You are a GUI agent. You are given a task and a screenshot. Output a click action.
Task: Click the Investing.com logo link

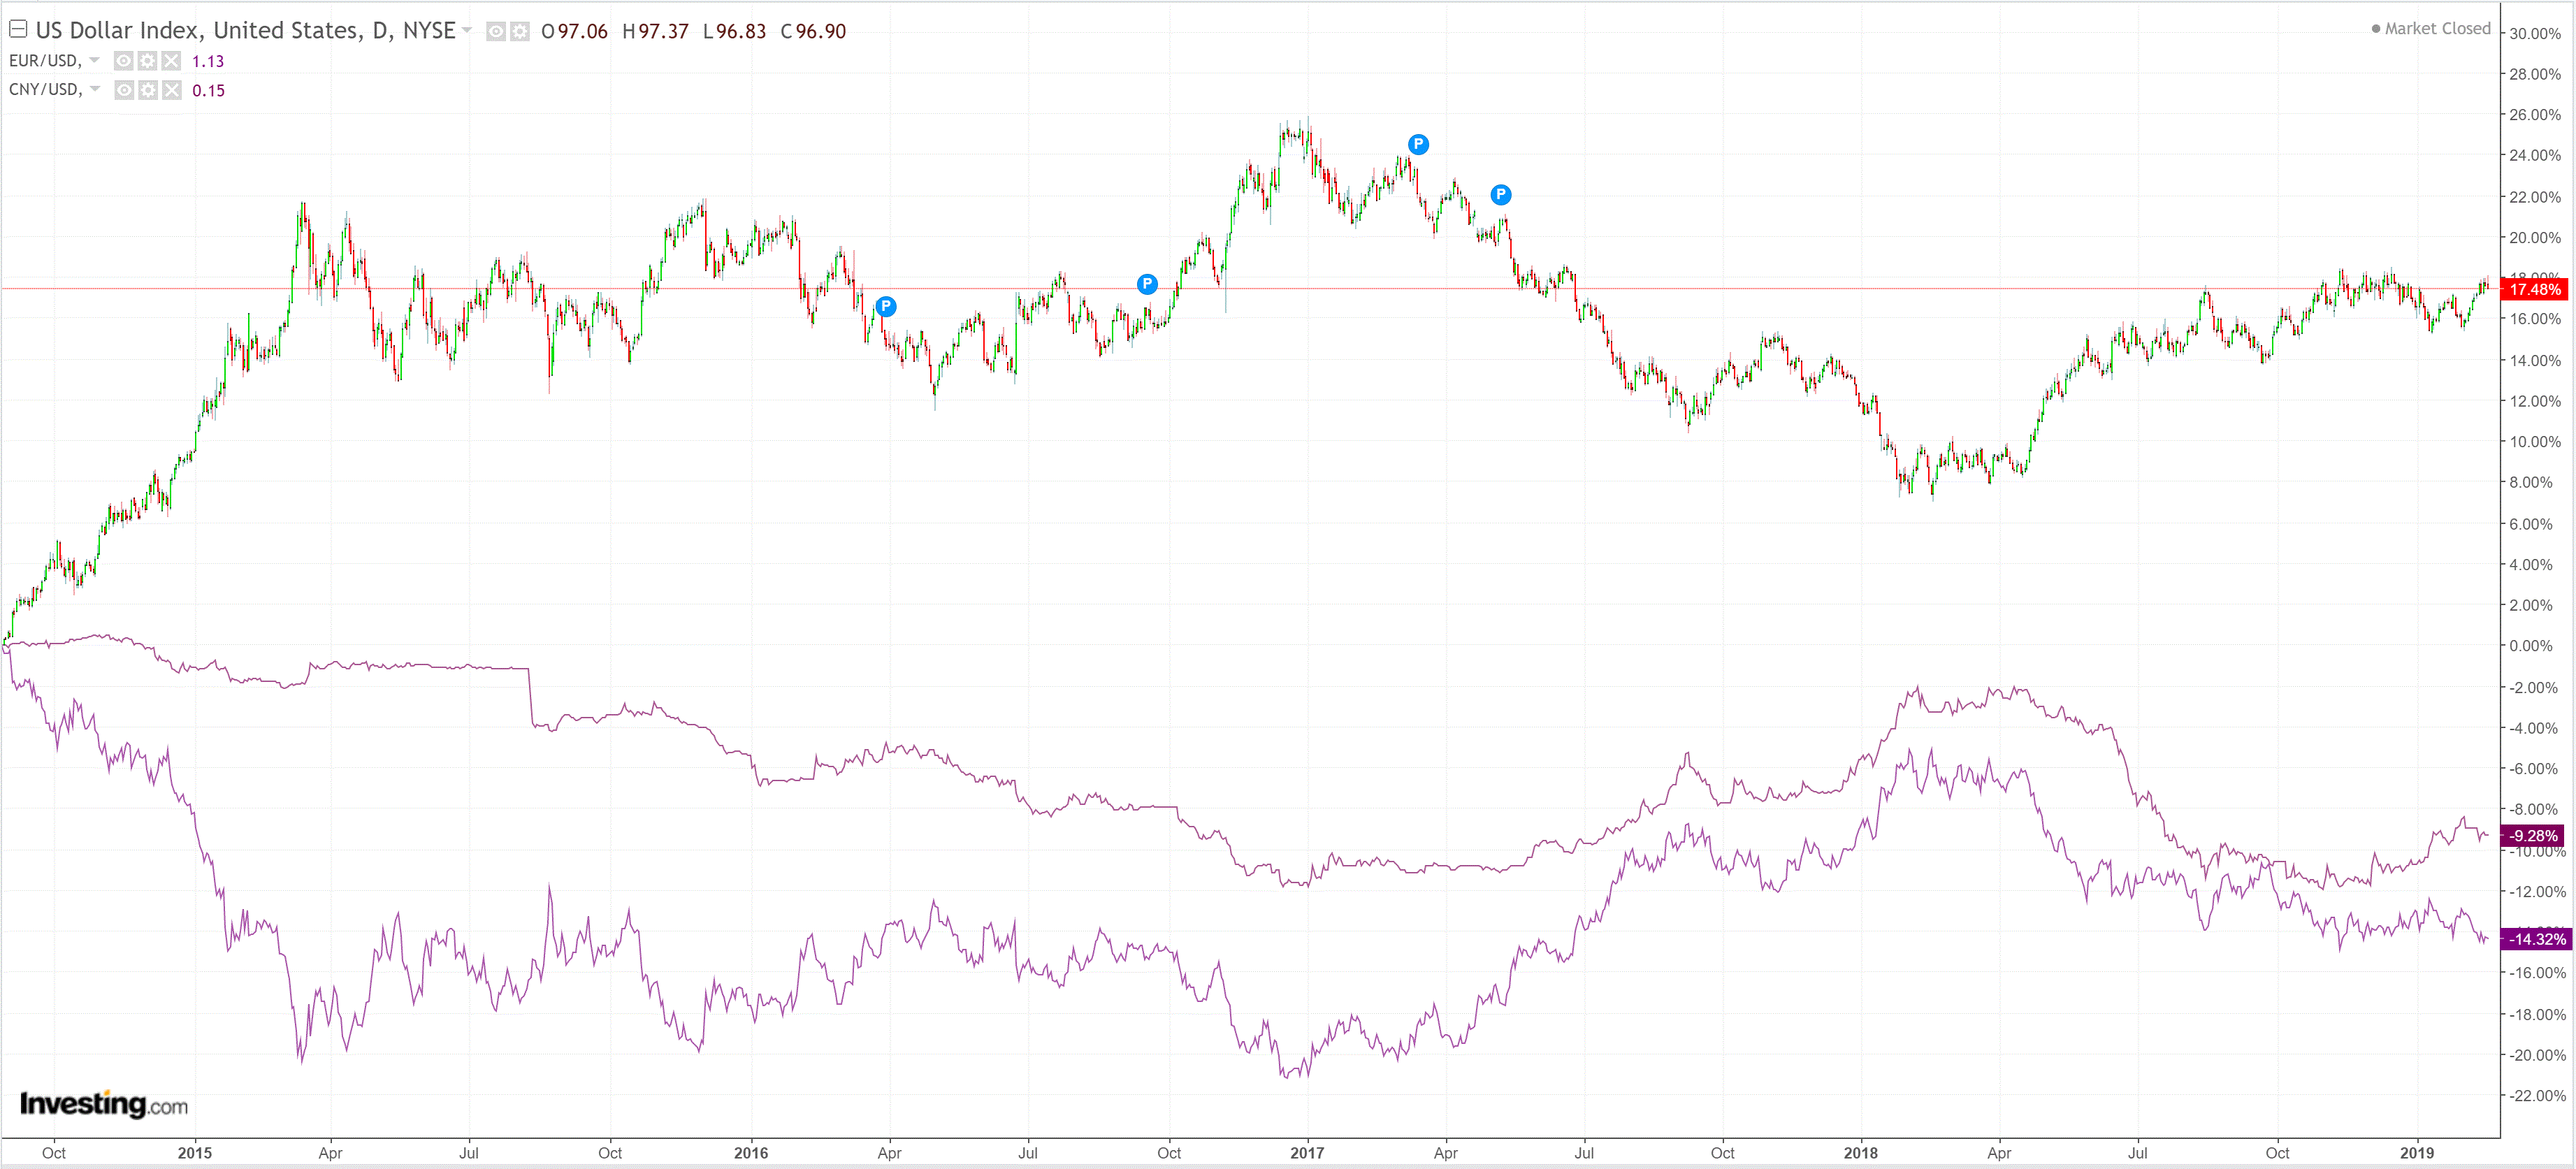[x=104, y=1104]
